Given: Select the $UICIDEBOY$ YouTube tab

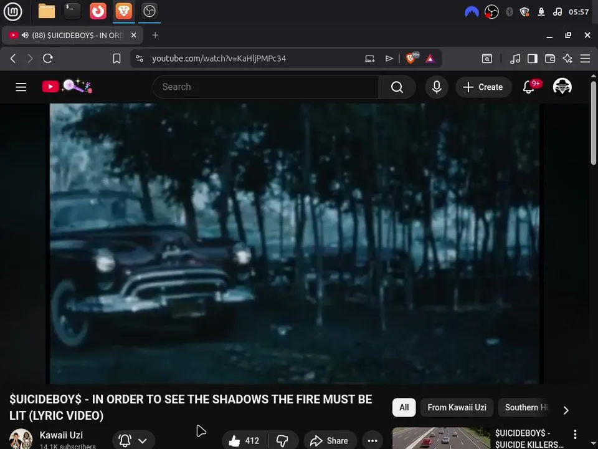Looking at the screenshot, I should point(72,35).
